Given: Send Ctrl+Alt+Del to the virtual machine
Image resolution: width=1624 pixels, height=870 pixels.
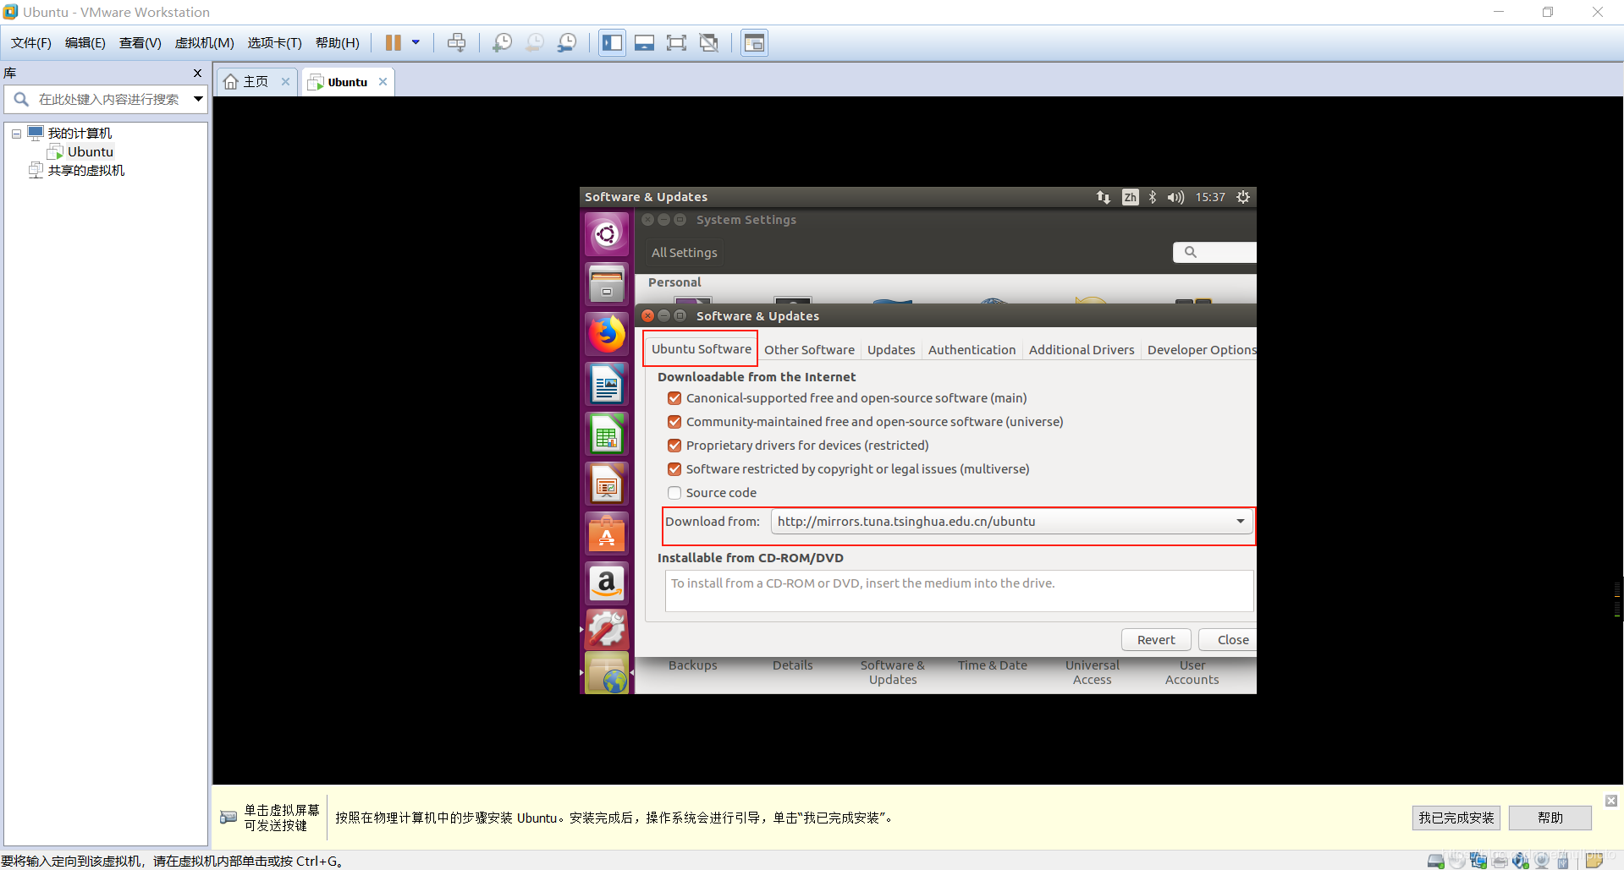Looking at the screenshot, I should (457, 43).
